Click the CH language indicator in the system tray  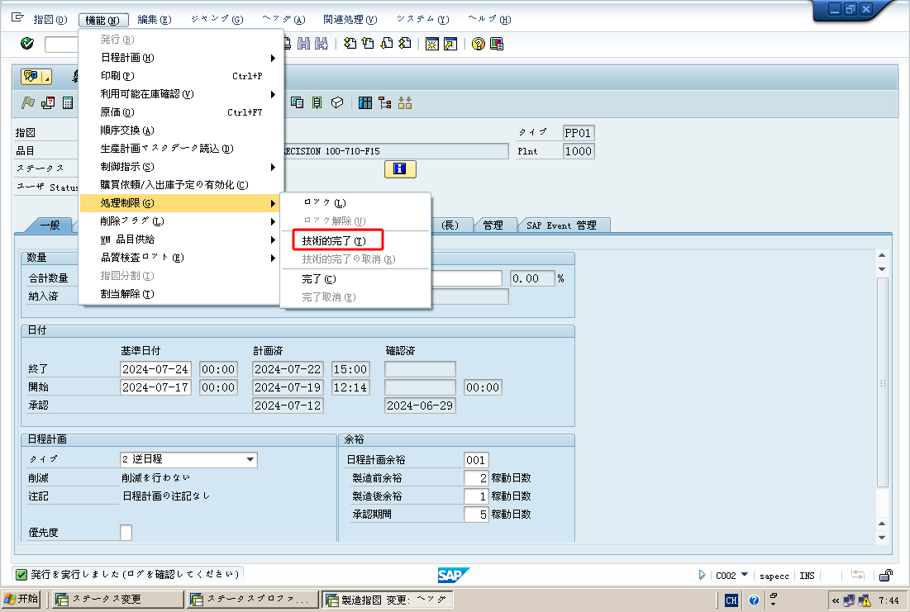731,600
